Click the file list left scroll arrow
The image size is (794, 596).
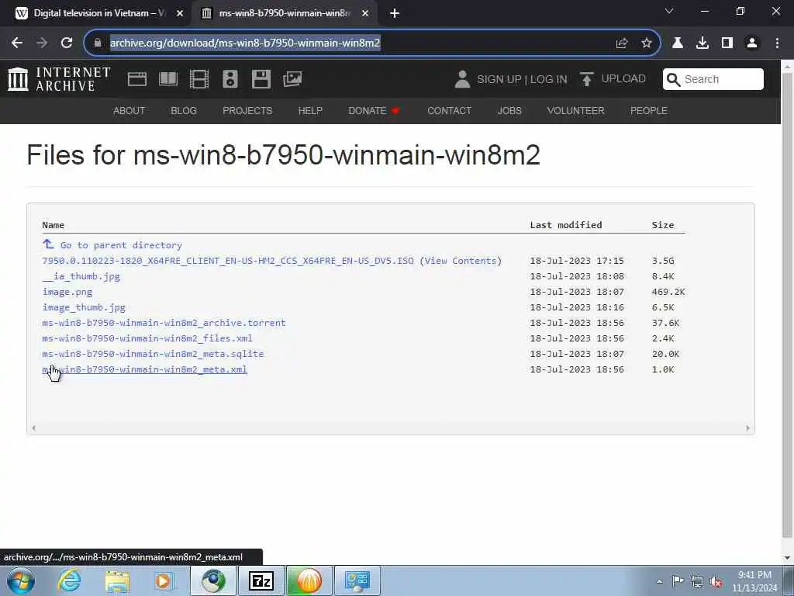point(33,428)
